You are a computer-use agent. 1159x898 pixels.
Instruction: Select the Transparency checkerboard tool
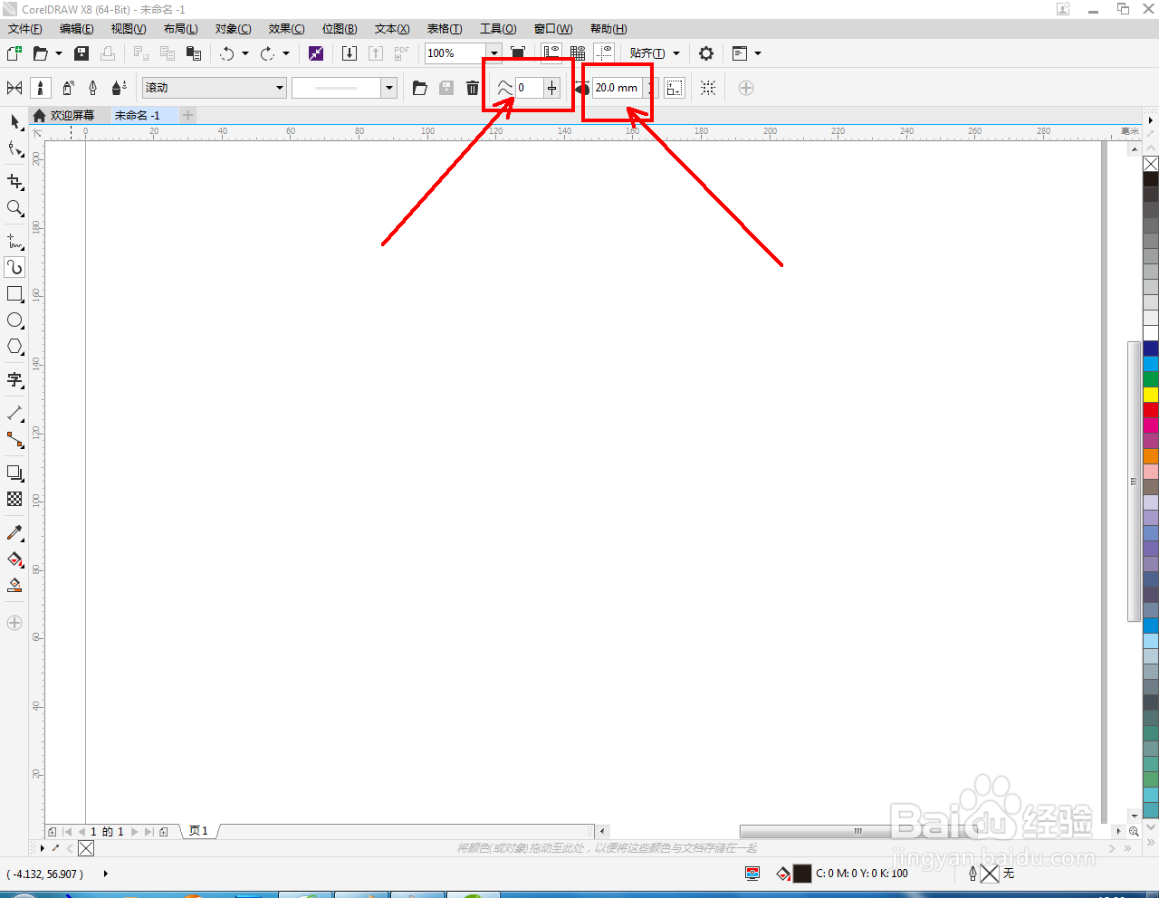click(x=14, y=499)
